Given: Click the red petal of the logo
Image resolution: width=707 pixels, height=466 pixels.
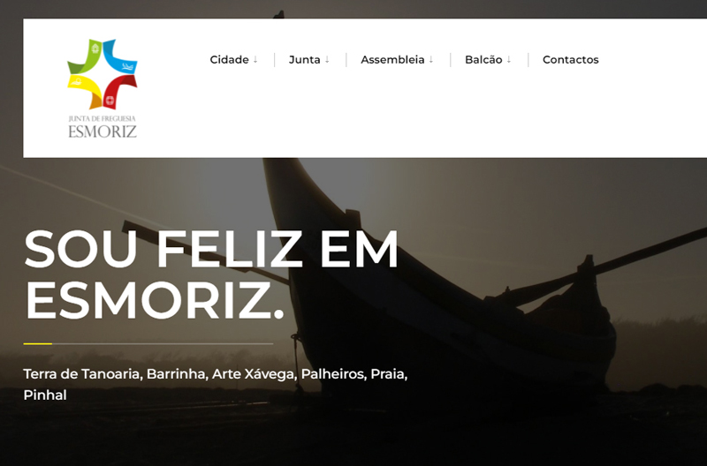Looking at the screenshot, I should [120, 92].
